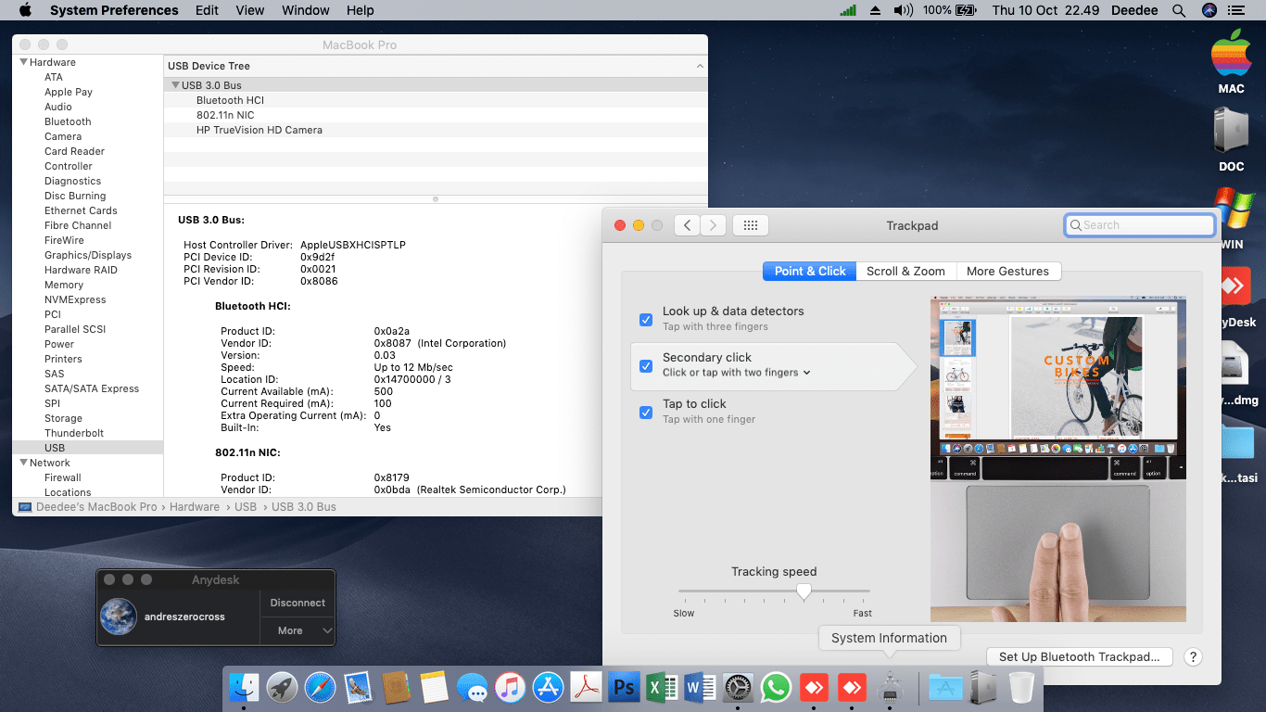Open Photoshop from the dock
1266x712 pixels.
[x=625, y=688]
